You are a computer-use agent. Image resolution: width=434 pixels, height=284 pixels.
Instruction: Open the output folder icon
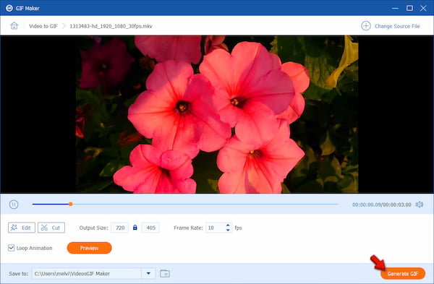tap(165, 273)
